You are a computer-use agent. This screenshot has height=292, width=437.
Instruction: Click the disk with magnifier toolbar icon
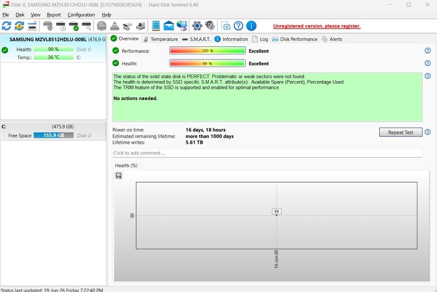pos(87,26)
